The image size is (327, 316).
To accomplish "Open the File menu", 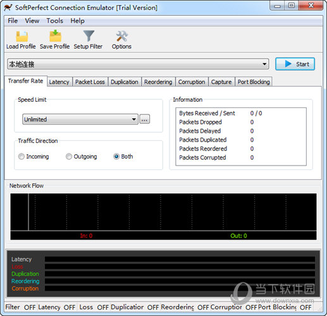I will pos(13,21).
